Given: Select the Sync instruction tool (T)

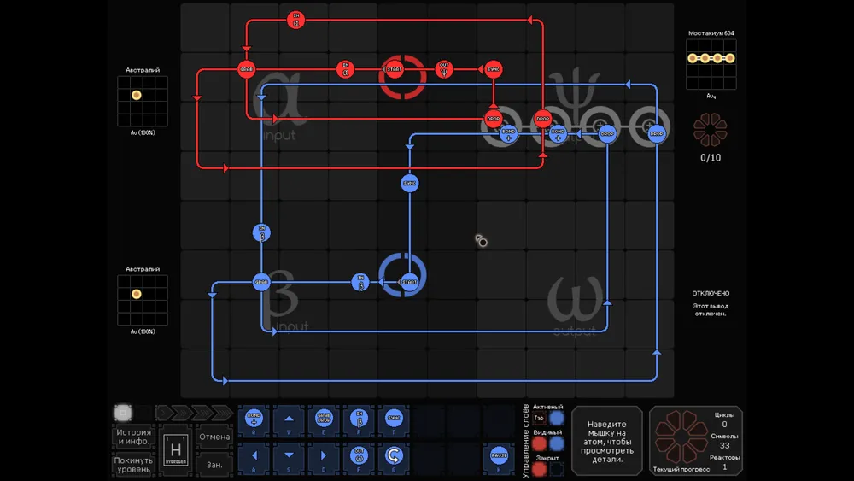Looking at the screenshot, I should click(394, 420).
